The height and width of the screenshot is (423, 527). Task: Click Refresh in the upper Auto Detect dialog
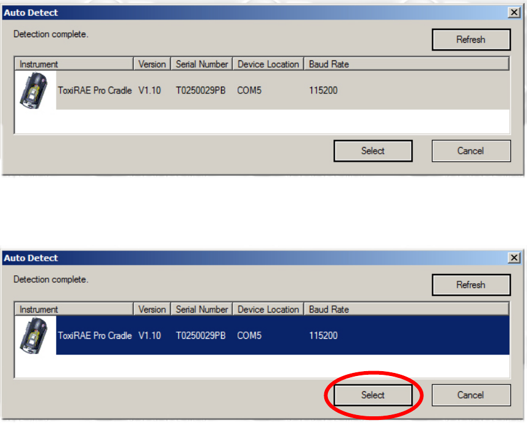(x=471, y=40)
